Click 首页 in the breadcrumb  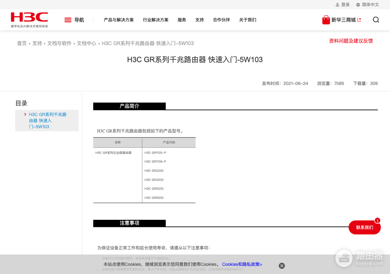point(22,43)
